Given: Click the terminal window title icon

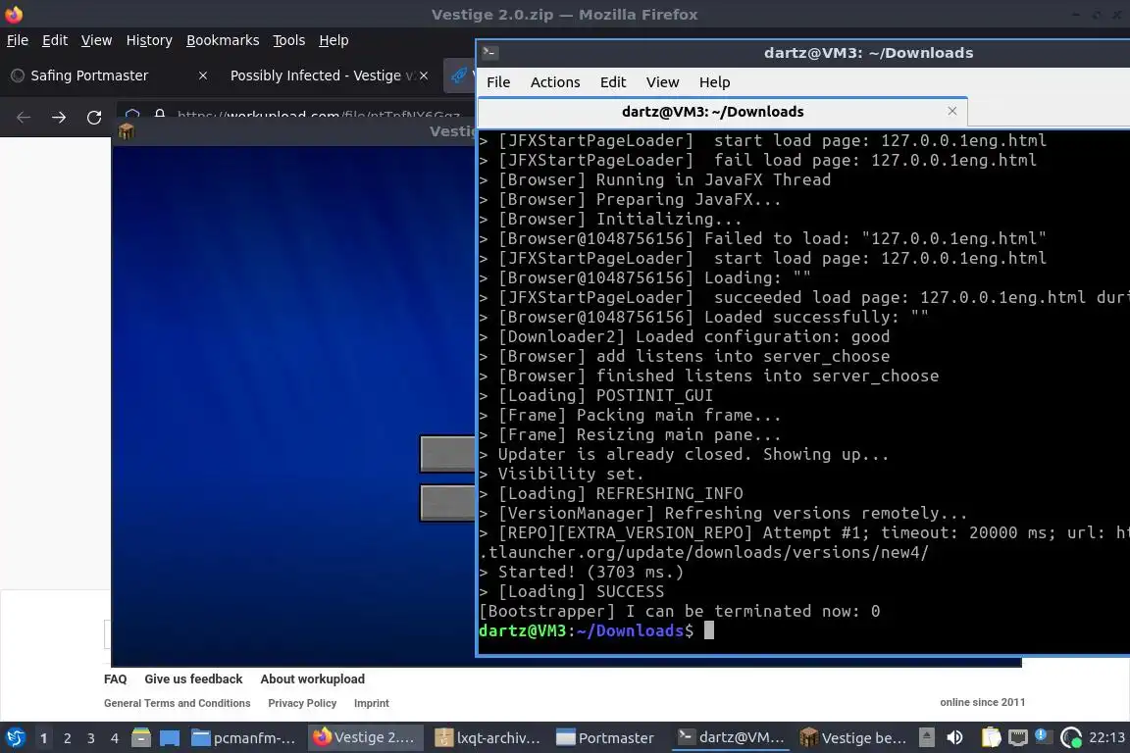Looking at the screenshot, I should pyautogui.click(x=490, y=52).
